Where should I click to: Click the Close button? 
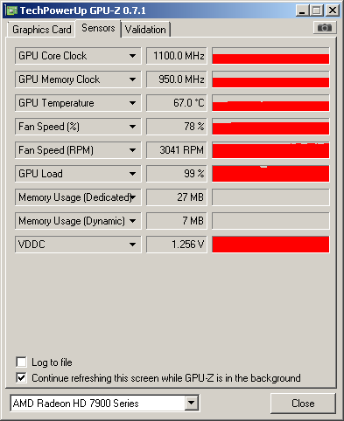[x=303, y=404]
